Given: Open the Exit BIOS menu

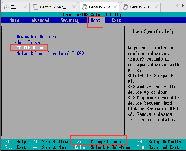Looking at the screenshot, I should click(116, 20).
